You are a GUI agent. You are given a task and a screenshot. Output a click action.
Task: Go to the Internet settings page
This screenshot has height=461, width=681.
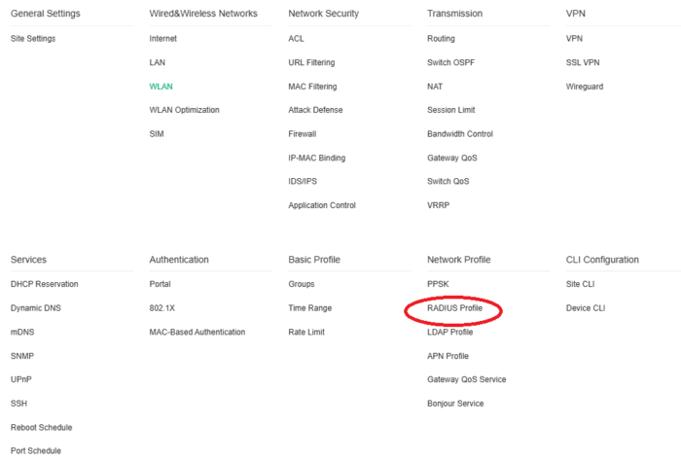pos(163,39)
